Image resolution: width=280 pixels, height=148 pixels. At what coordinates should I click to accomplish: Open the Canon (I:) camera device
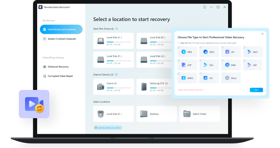click(113, 87)
